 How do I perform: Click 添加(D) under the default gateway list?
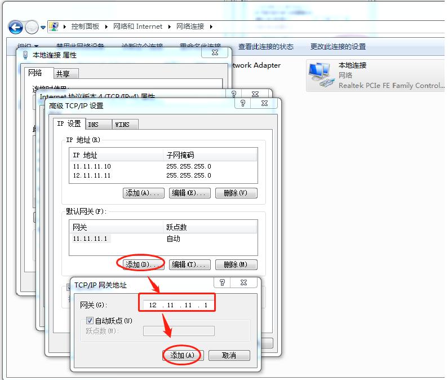point(144,264)
